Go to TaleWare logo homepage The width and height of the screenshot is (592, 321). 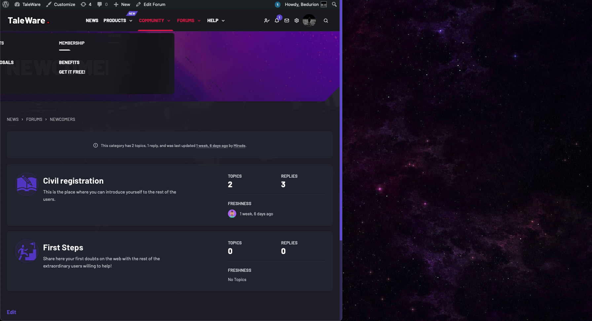pos(28,20)
